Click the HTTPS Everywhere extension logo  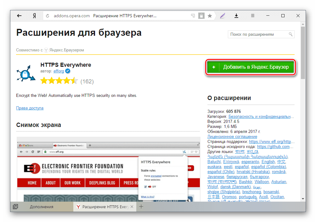(x=25, y=73)
